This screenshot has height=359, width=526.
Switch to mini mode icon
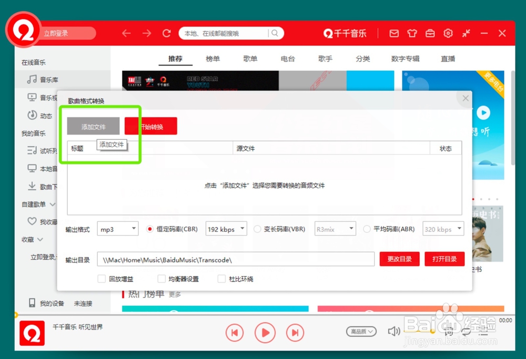pyautogui.click(x=466, y=33)
